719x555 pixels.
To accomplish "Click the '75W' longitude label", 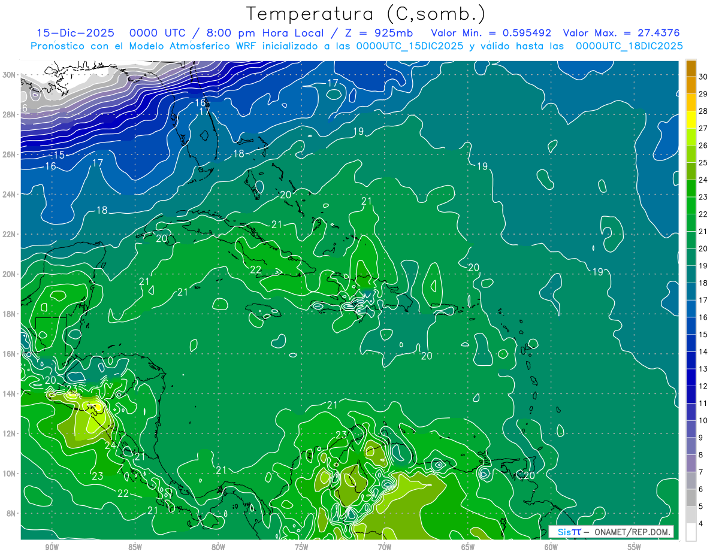I will 301,547.
